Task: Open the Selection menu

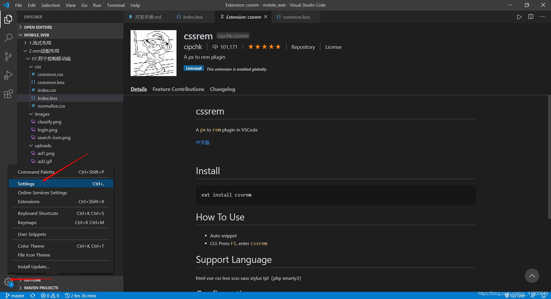Action: 51,5
